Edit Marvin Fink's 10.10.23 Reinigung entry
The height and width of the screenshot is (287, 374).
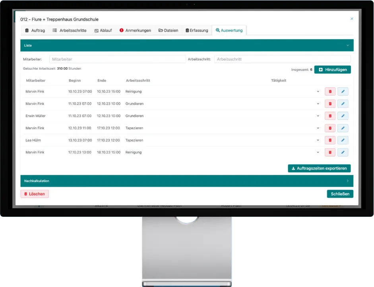[x=343, y=92]
